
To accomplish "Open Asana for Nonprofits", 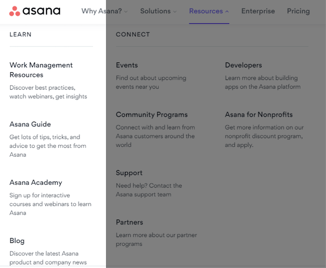I will [259, 115].
